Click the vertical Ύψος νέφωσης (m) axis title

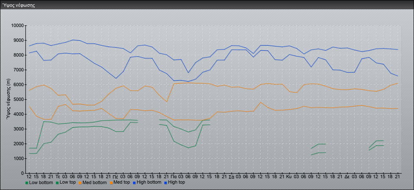(8, 99)
